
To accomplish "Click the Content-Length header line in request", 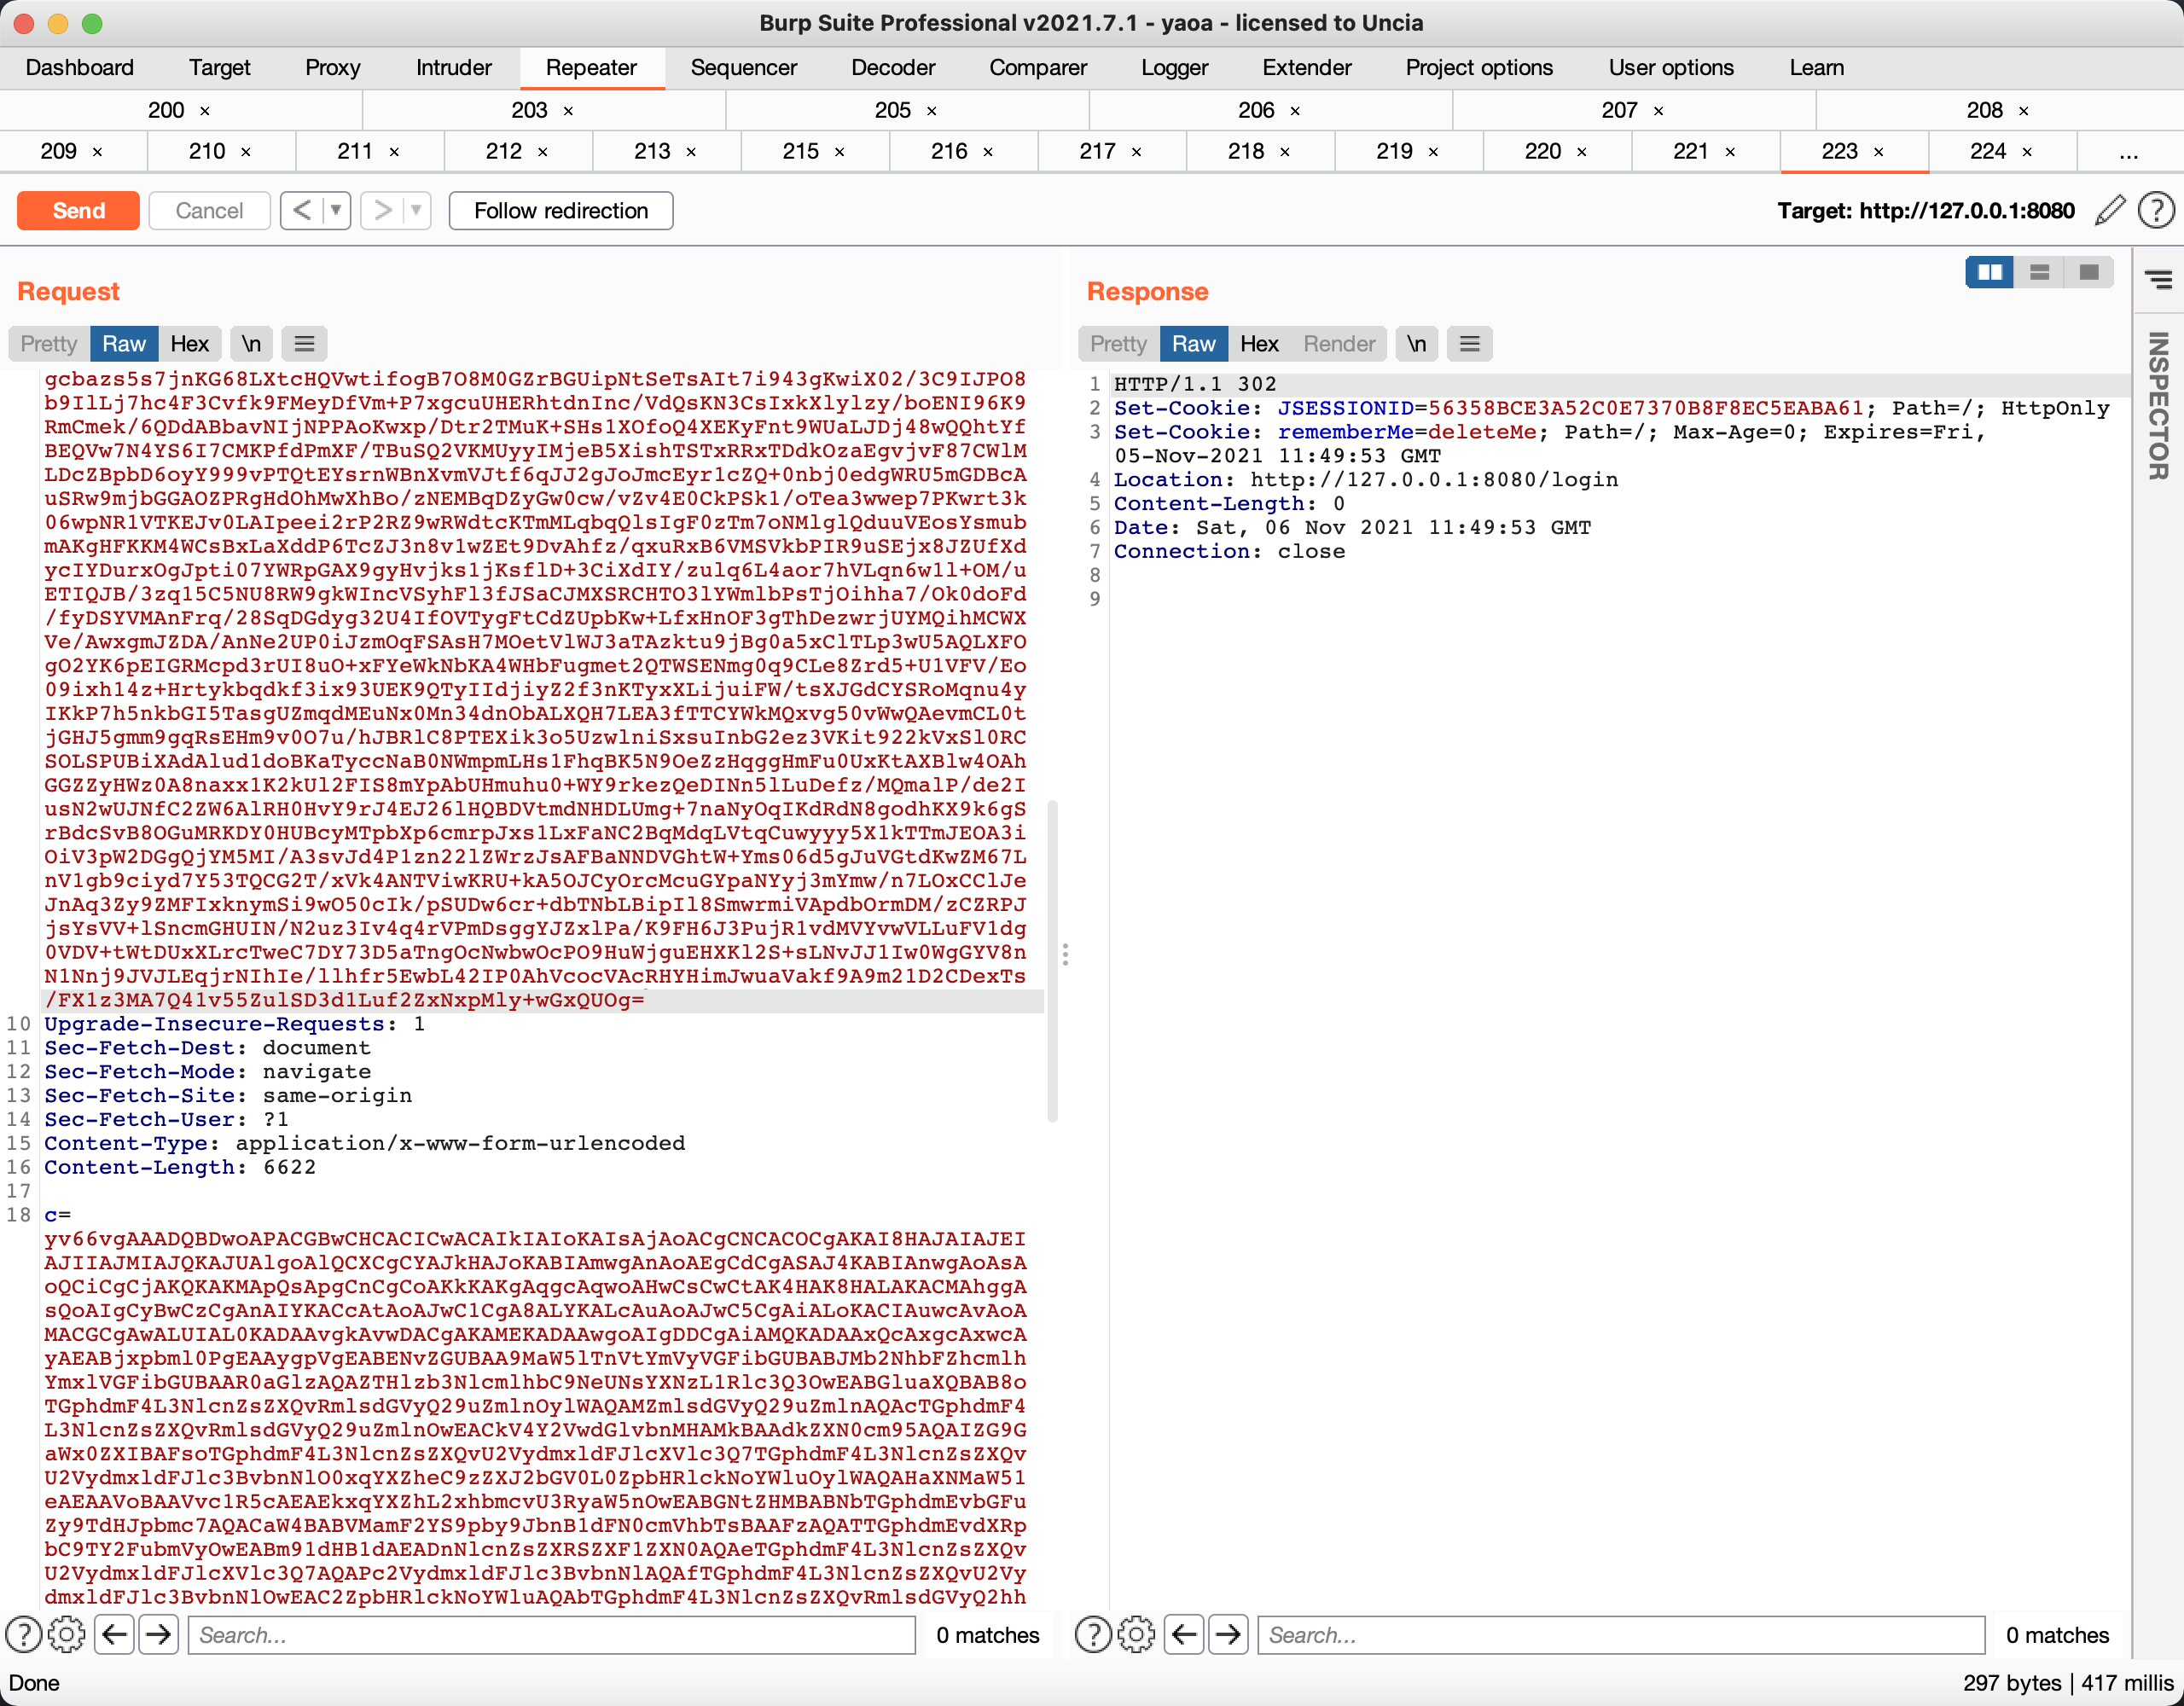I will coord(180,1168).
